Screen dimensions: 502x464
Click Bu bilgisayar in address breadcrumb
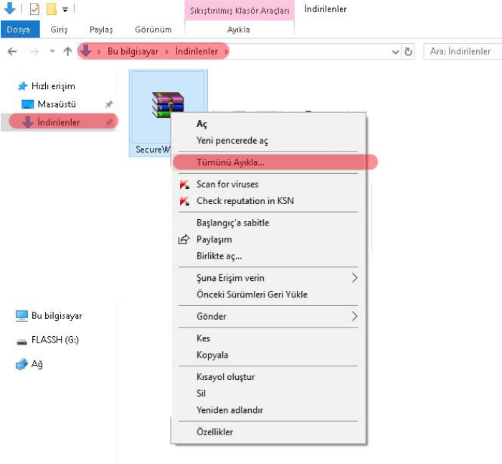pyautogui.click(x=133, y=51)
